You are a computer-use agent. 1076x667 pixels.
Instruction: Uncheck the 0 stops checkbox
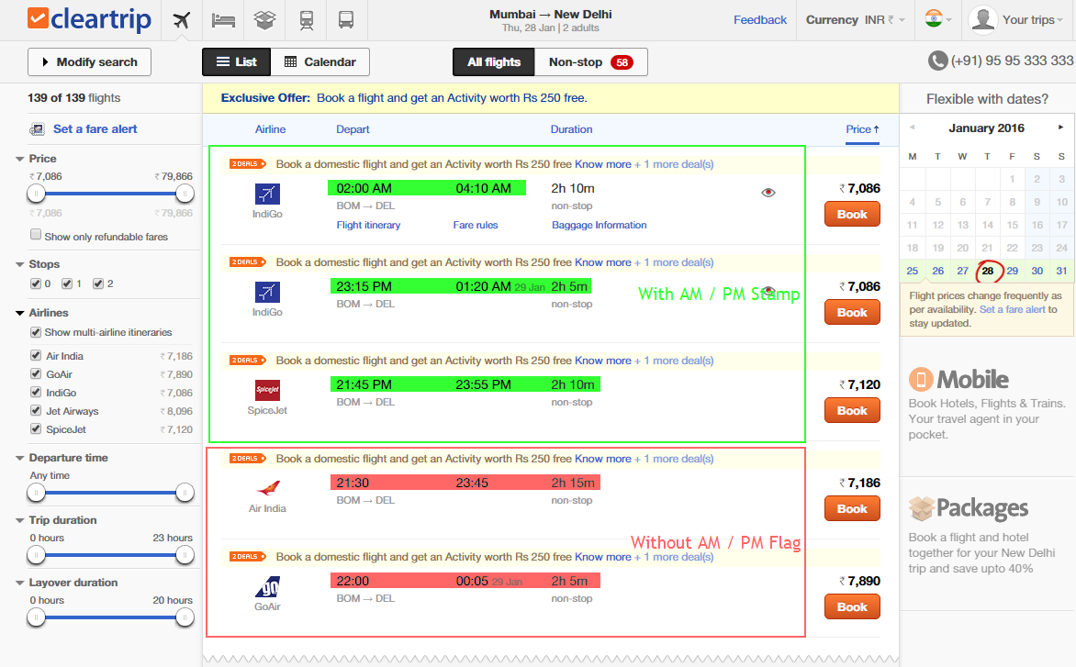(x=36, y=283)
